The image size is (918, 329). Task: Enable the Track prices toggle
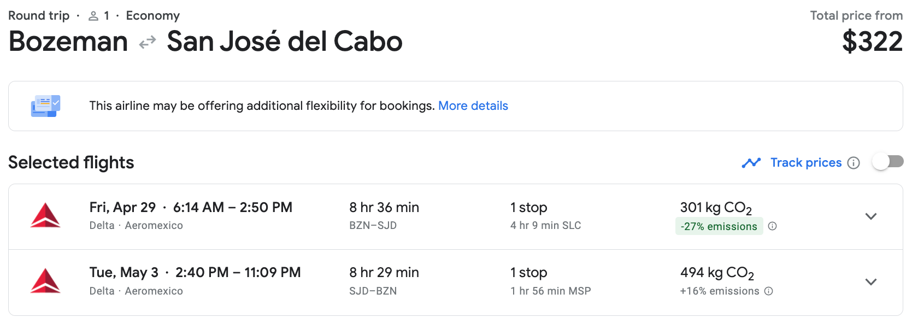[x=887, y=162]
